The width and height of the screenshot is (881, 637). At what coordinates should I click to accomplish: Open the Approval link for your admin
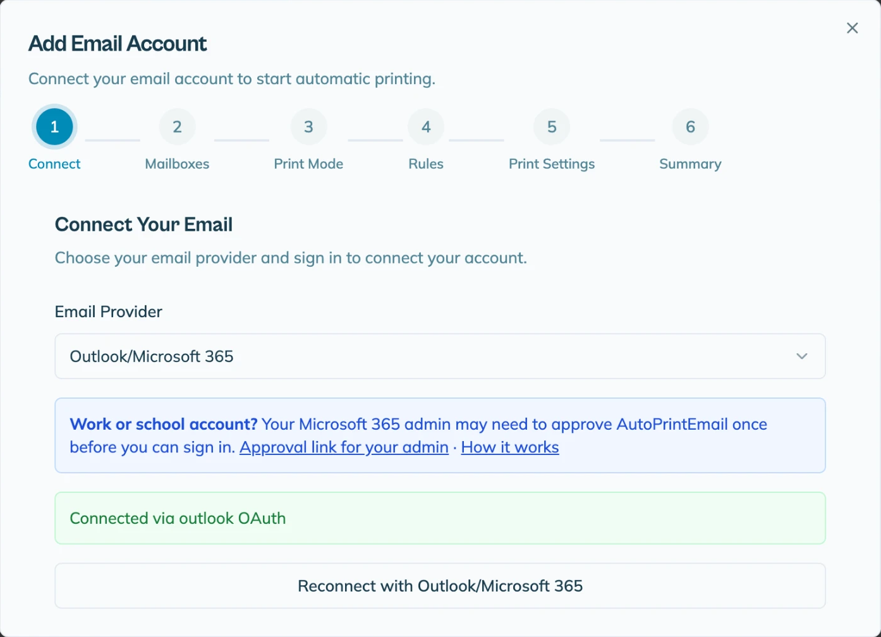[x=344, y=447]
